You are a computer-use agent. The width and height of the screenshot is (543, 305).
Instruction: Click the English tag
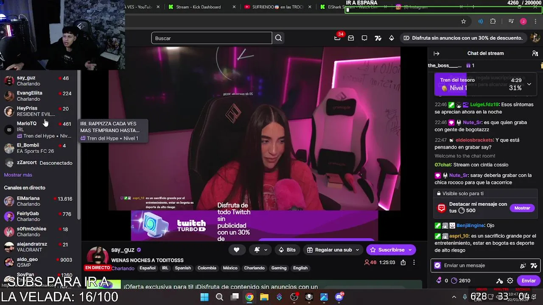300,268
